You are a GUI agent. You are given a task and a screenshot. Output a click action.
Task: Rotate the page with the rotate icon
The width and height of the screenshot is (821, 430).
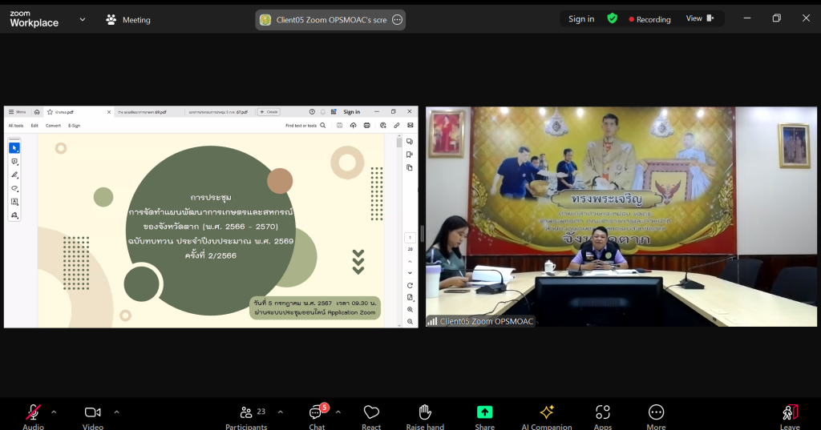click(410, 286)
